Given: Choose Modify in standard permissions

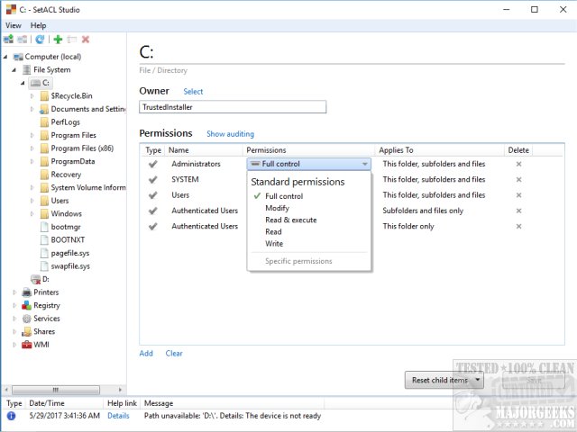Looking at the screenshot, I should click(x=277, y=208).
